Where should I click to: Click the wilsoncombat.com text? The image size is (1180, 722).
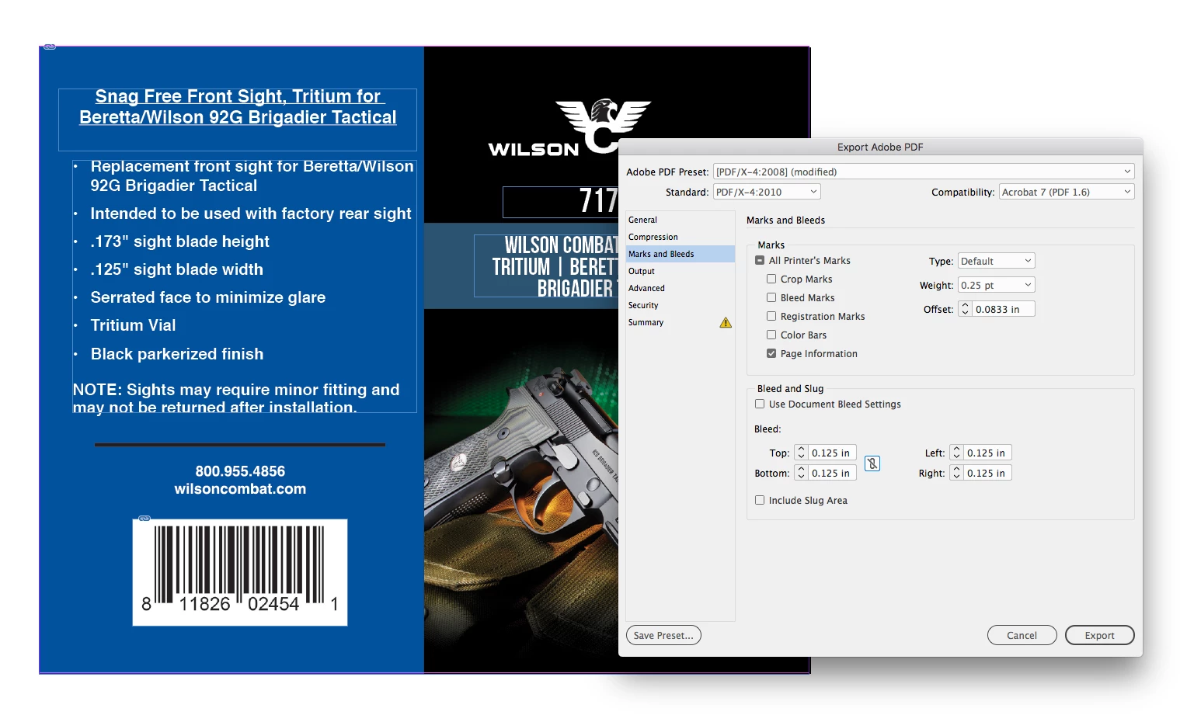click(240, 489)
